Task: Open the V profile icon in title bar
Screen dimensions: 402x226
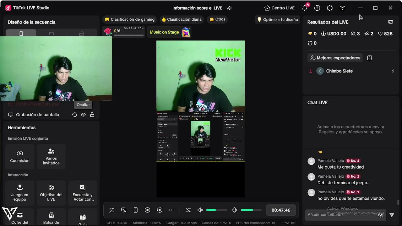Action: pyautogui.click(x=343, y=8)
